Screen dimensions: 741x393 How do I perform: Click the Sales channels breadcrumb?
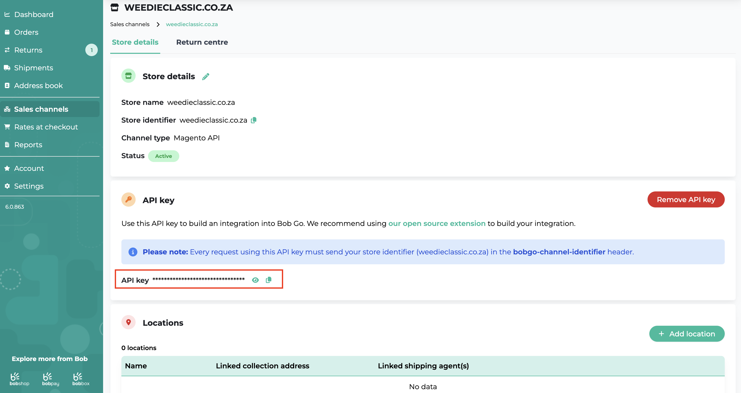pos(130,24)
